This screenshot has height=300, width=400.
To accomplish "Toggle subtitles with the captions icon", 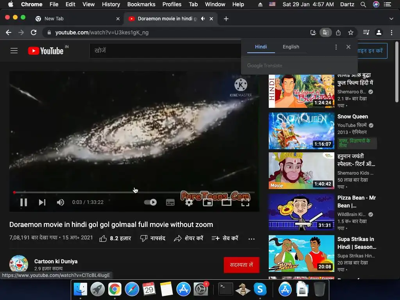I will 170,202.
